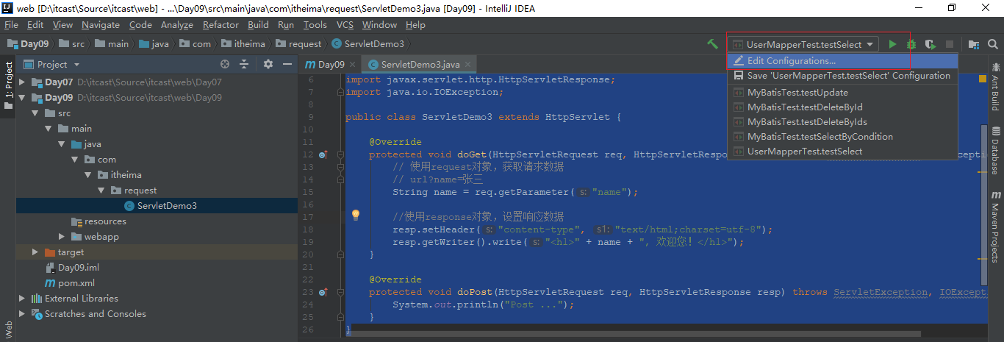Open Project panel settings gear

click(x=268, y=65)
